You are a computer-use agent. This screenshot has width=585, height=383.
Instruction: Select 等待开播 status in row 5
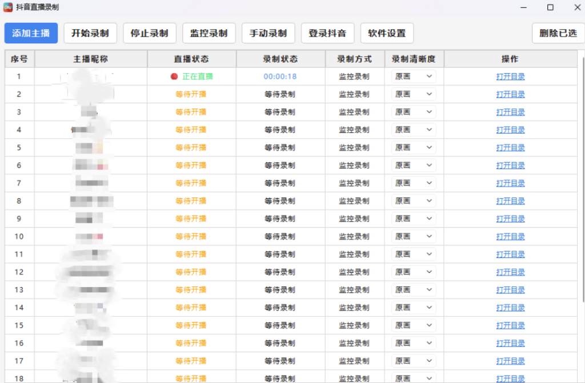(x=191, y=148)
